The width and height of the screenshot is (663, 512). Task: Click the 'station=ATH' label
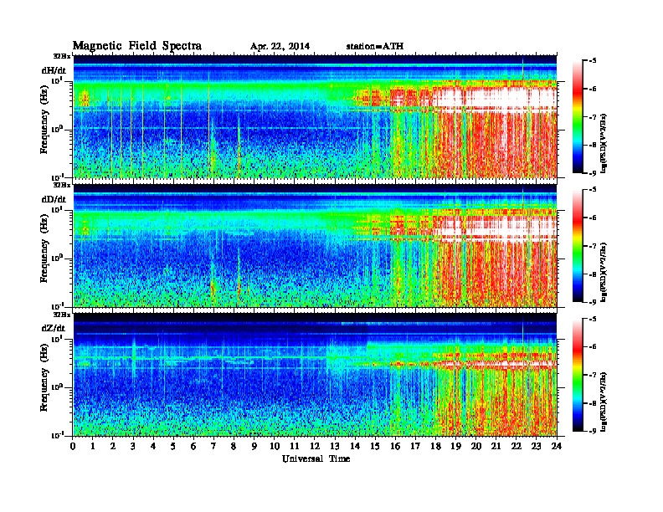(375, 46)
